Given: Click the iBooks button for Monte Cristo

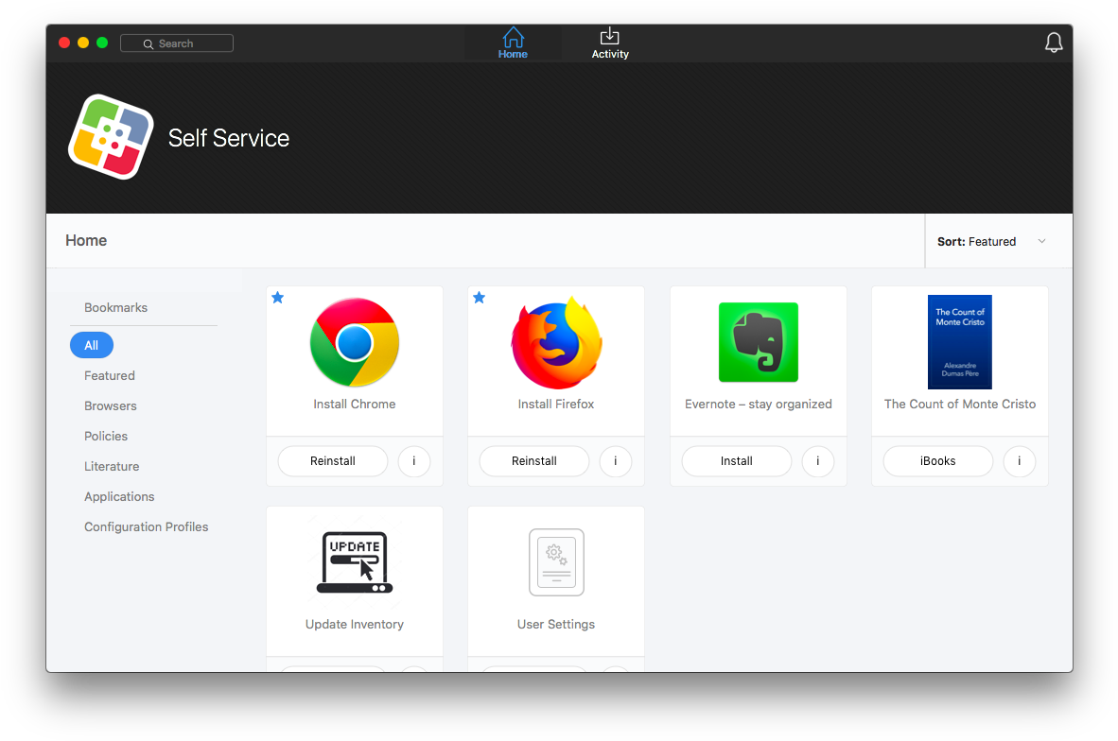Looking at the screenshot, I should tap(937, 461).
